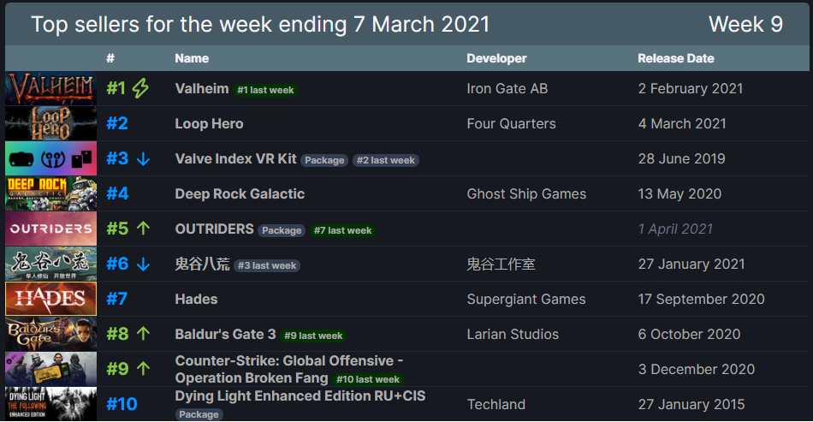
Task: Open developer Supergiant Games link
Action: click(526, 299)
